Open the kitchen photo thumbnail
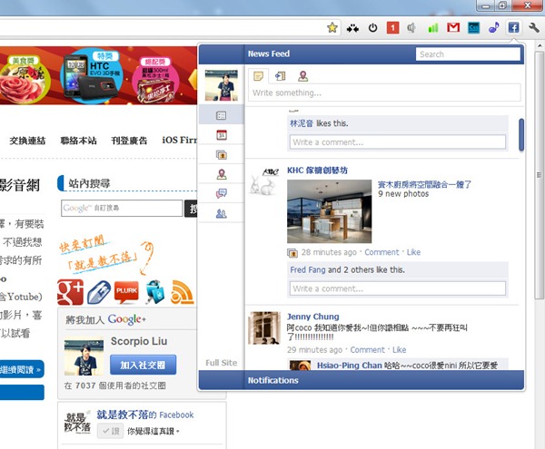 (329, 211)
